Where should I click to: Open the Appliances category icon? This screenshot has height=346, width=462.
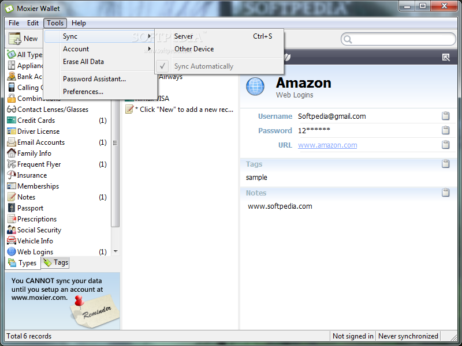point(12,65)
